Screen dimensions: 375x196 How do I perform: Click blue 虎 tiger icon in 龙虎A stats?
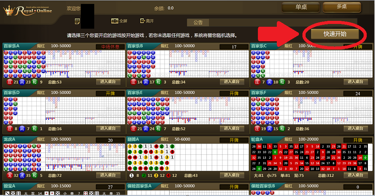[x=22, y=175]
